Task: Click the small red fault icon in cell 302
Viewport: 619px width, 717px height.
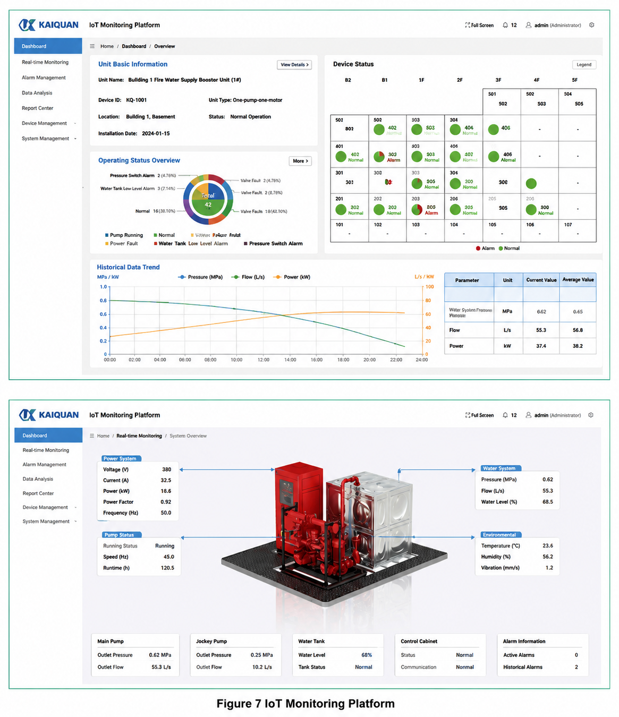Action: coord(388,182)
